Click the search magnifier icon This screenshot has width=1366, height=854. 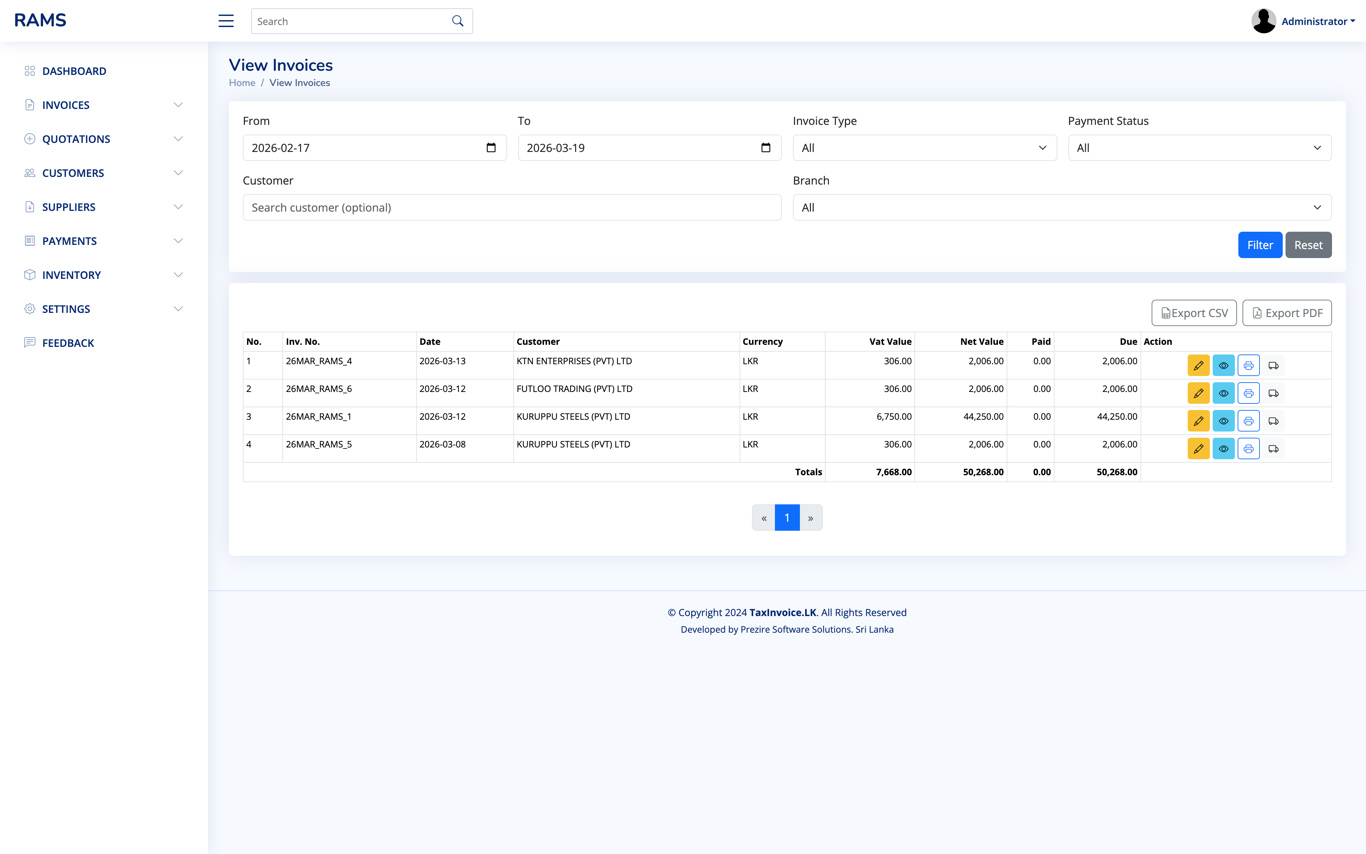click(457, 21)
